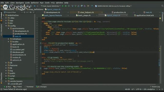Expand the app folder
Image resolution: width=164 pixels, height=92 pixels.
point(6,20)
